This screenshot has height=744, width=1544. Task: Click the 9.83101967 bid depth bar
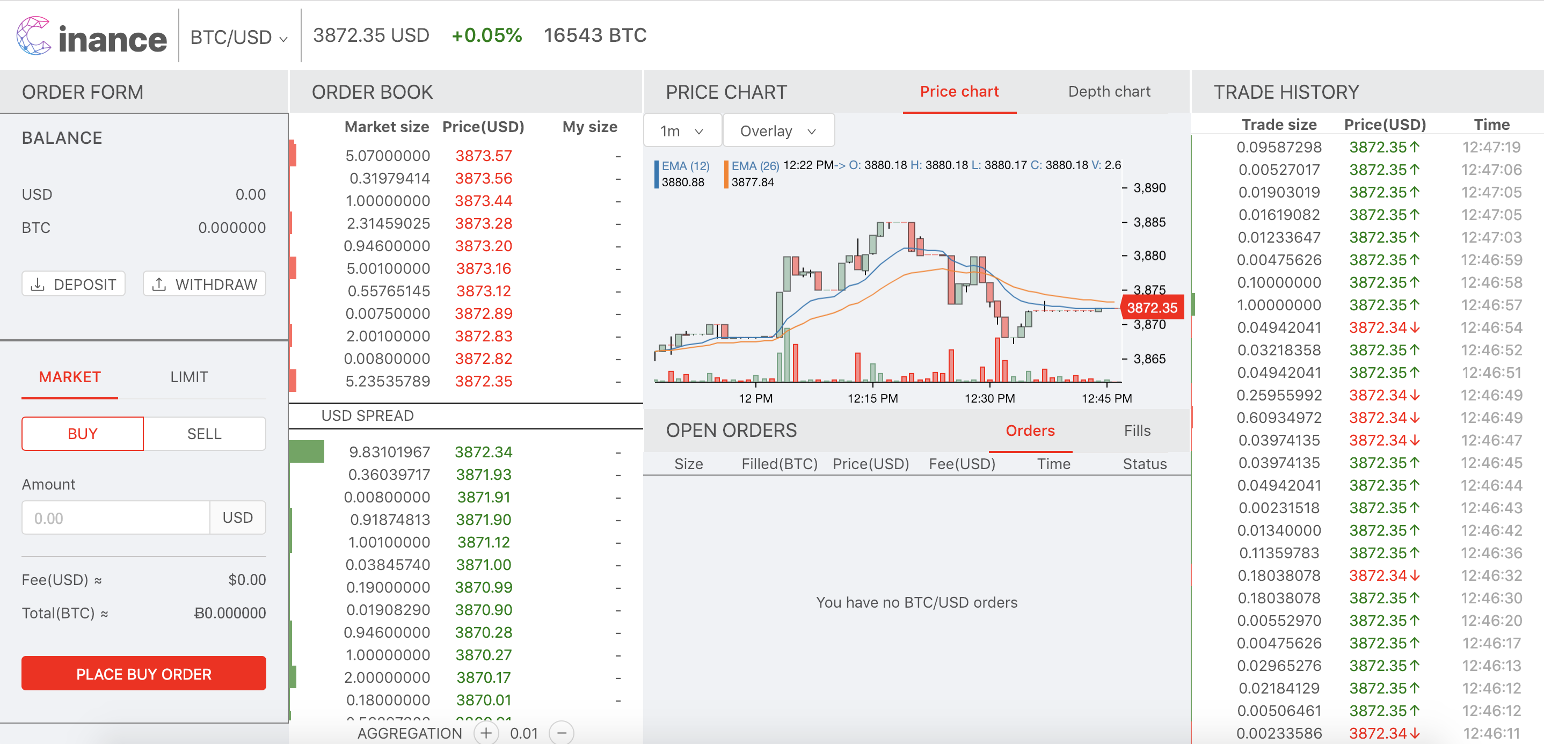click(x=307, y=451)
